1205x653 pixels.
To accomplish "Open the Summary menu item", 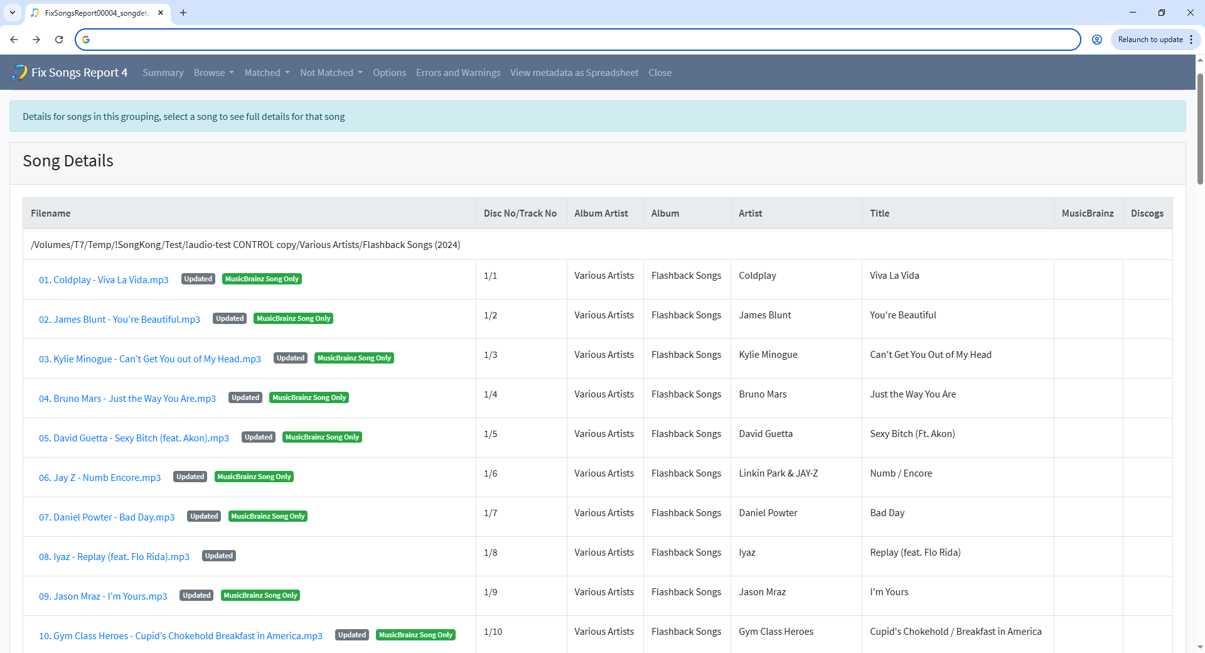I will [163, 73].
